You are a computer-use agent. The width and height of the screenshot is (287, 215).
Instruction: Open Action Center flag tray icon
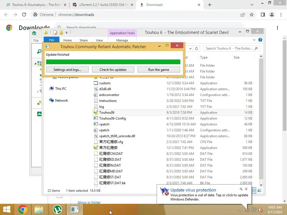(247, 209)
